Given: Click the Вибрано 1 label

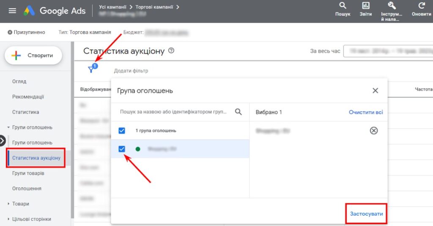Looking at the screenshot, I should [x=269, y=112].
